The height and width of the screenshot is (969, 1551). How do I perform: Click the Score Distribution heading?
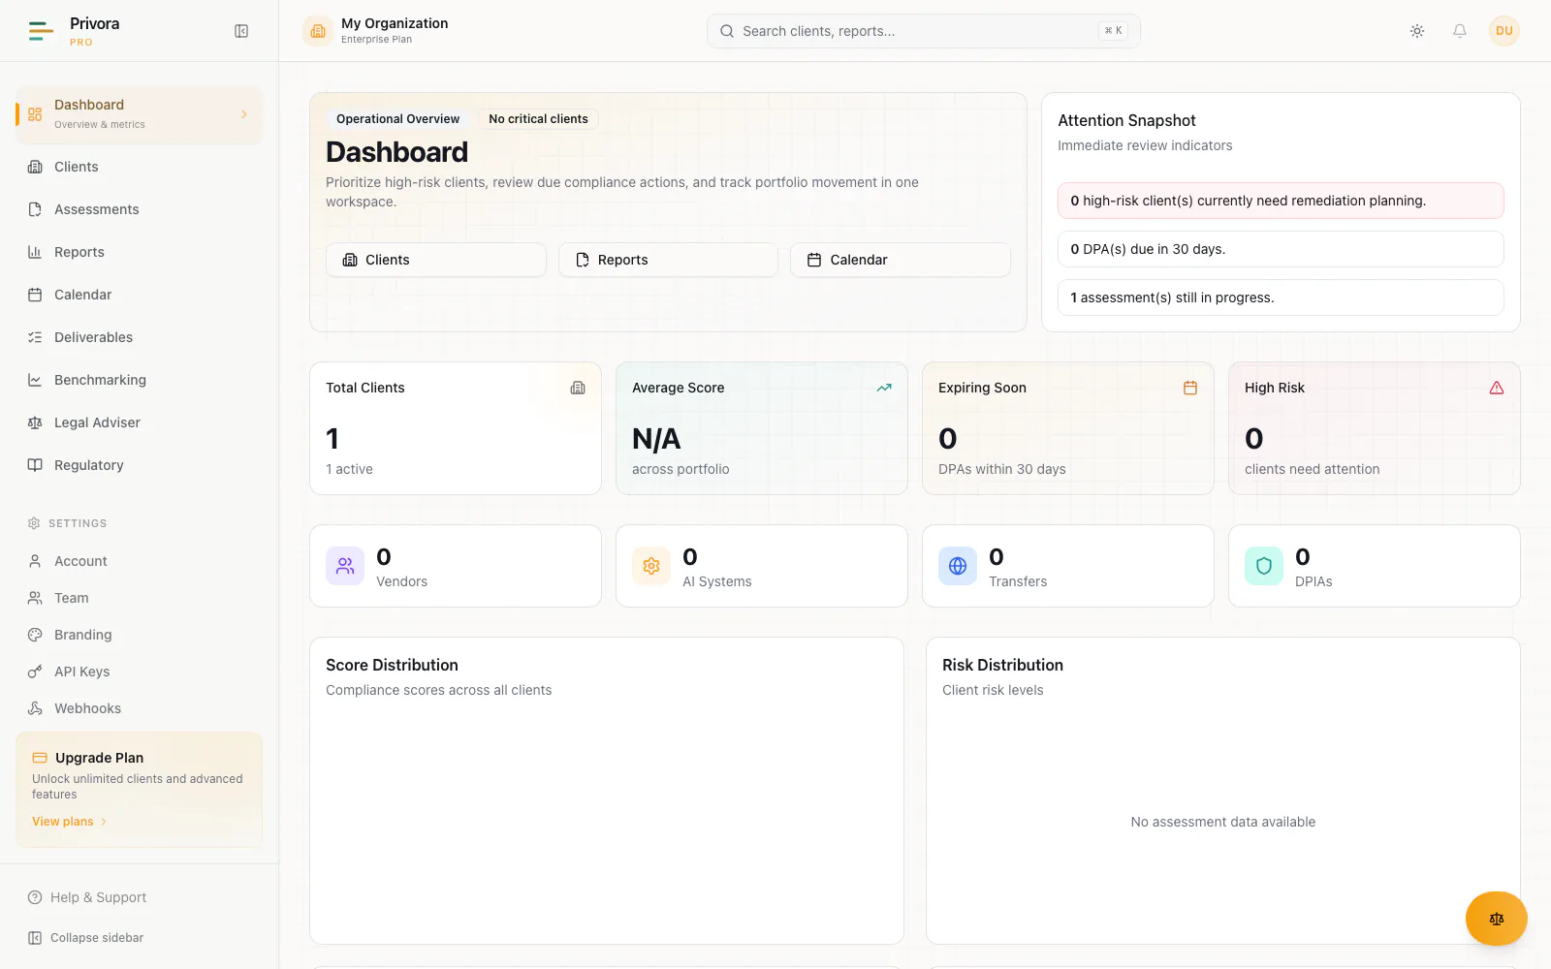pyautogui.click(x=392, y=665)
